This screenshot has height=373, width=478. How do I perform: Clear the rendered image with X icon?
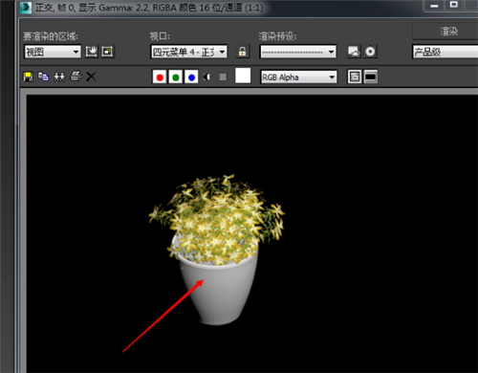(x=91, y=77)
